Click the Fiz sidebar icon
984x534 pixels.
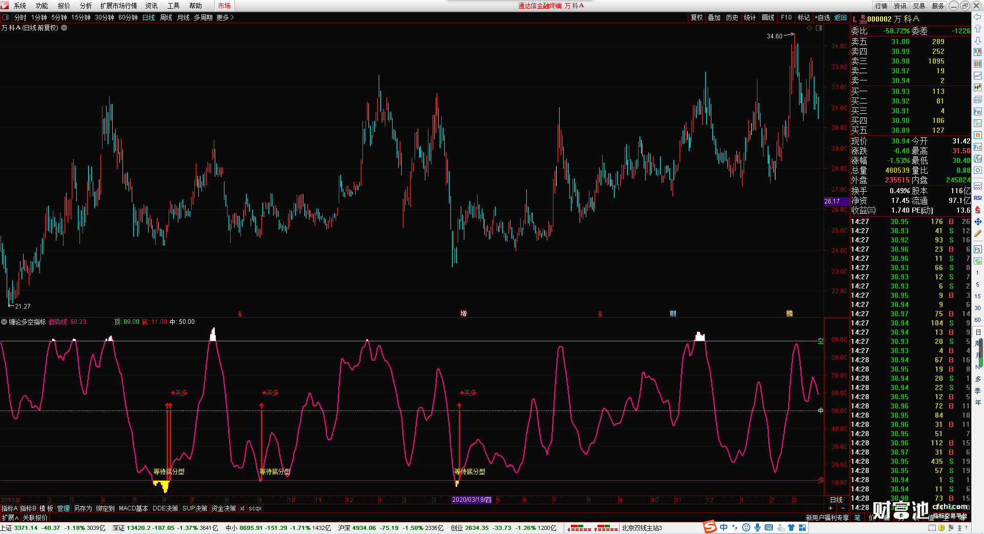point(977,147)
